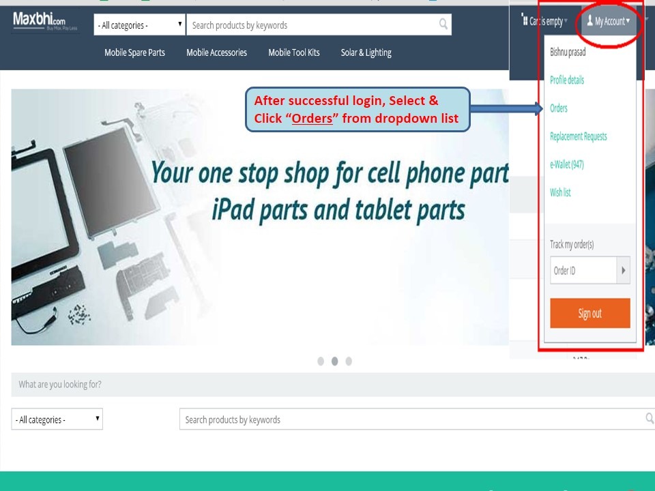Open e-Wallet (947) link
This screenshot has width=655, height=491.
pos(566,164)
